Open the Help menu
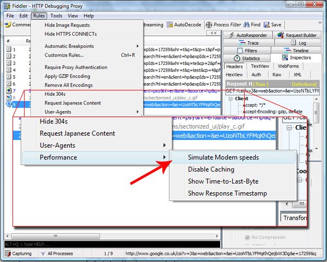 (x=89, y=16)
